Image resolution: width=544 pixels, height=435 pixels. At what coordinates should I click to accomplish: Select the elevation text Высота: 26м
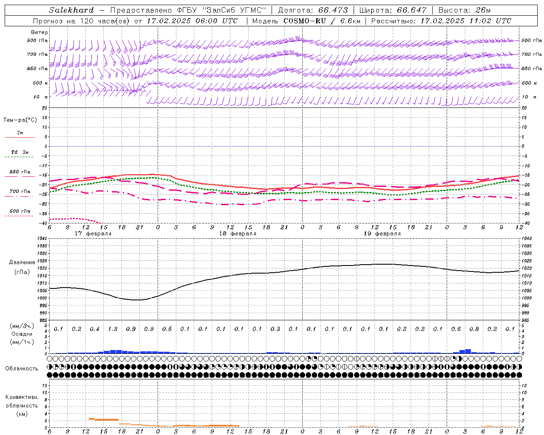(x=465, y=10)
